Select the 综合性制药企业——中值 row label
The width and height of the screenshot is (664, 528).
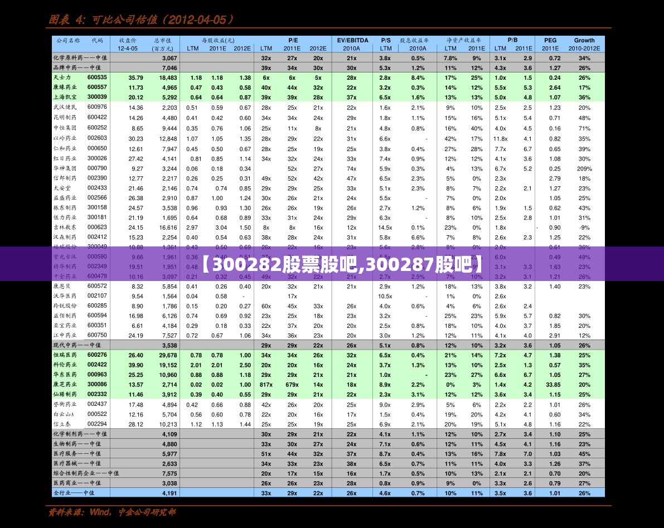pos(86,473)
